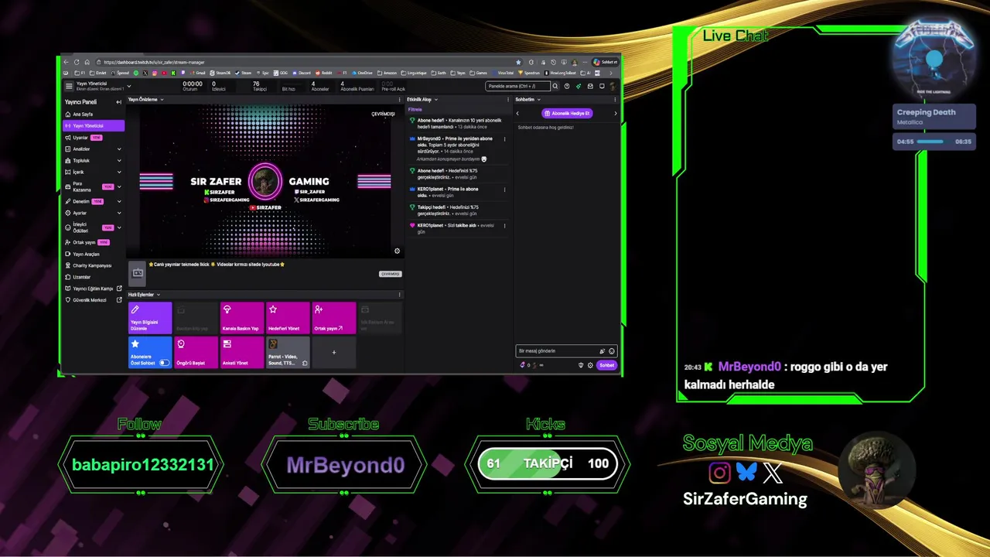The image size is (990, 557).
Task: Click the Öngörü Başlat quick action
Action: pos(196,352)
